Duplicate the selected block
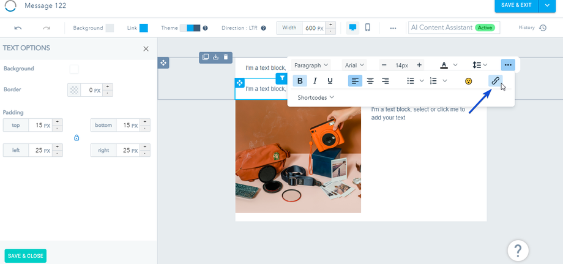The image size is (563, 264). click(206, 57)
